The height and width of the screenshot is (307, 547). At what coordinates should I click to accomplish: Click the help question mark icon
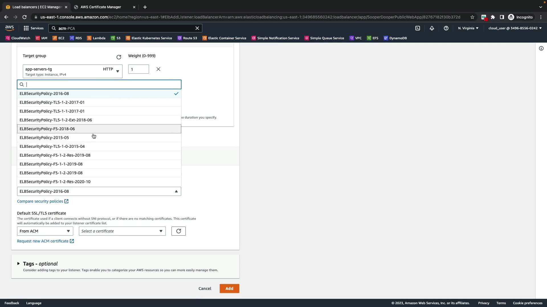(x=446, y=28)
